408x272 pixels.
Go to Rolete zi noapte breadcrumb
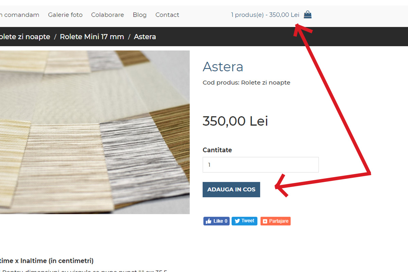click(24, 37)
